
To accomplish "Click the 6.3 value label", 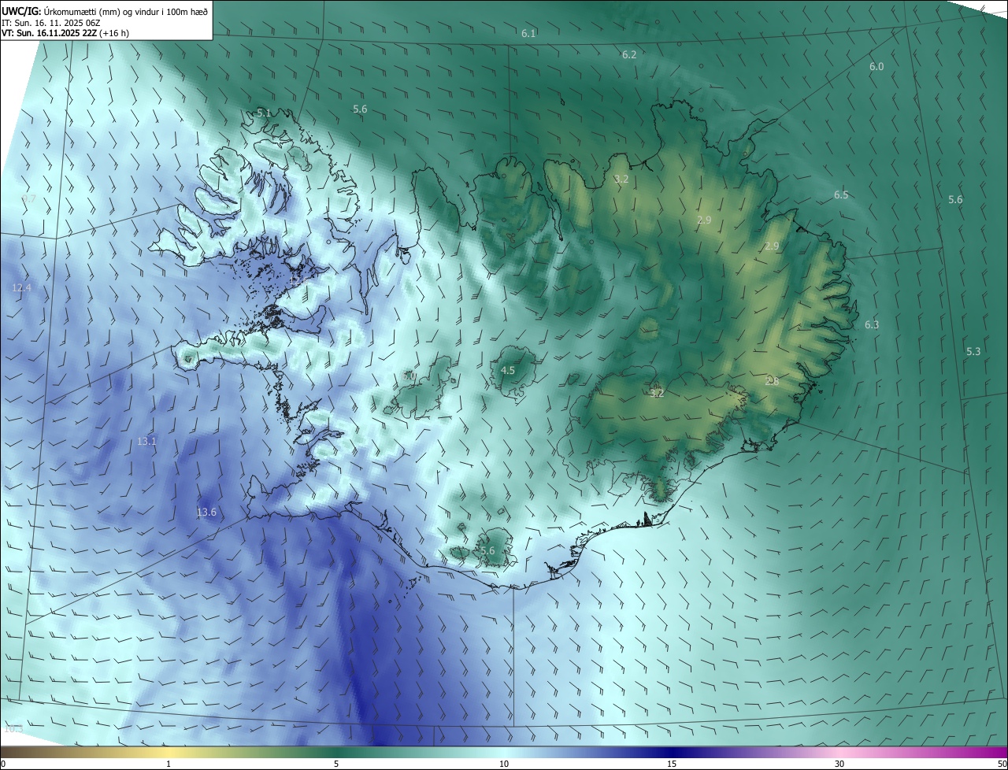I will click(872, 324).
